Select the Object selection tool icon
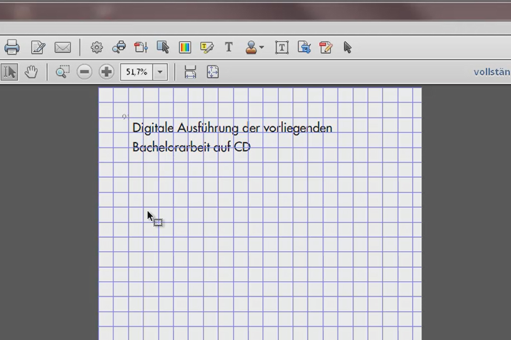This screenshot has width=511, height=340. (x=164, y=47)
